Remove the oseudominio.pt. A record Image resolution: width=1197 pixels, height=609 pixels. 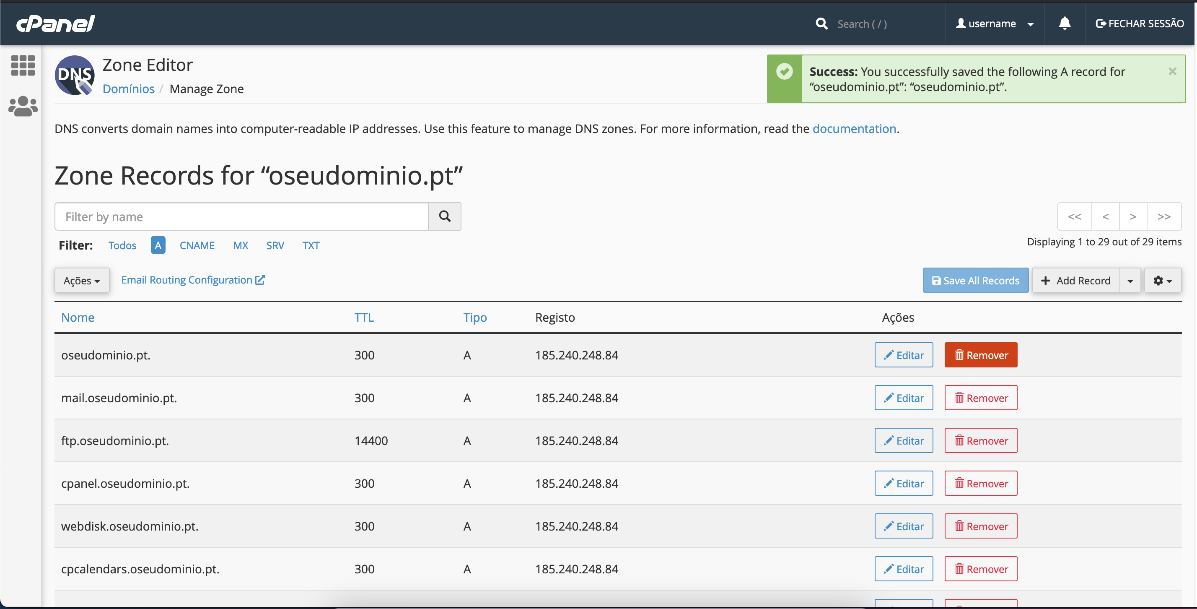[x=980, y=355]
